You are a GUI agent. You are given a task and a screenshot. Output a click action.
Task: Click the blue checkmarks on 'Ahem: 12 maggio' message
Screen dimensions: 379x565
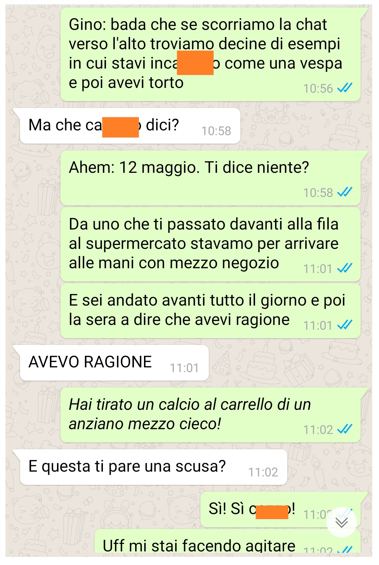pyautogui.click(x=345, y=193)
